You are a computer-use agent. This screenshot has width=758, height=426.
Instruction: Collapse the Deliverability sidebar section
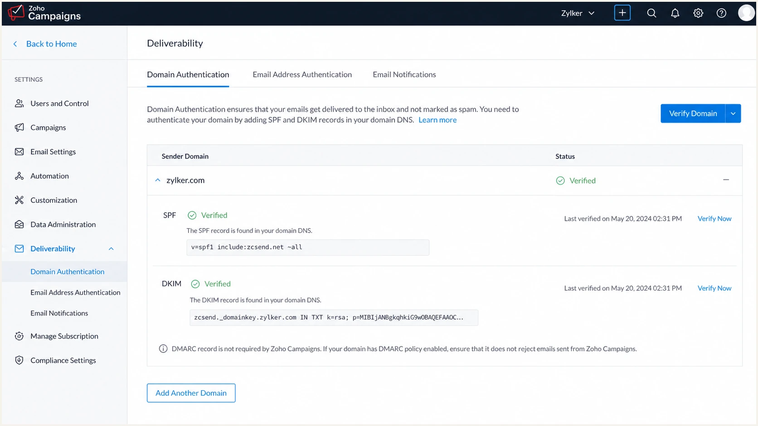(x=111, y=249)
